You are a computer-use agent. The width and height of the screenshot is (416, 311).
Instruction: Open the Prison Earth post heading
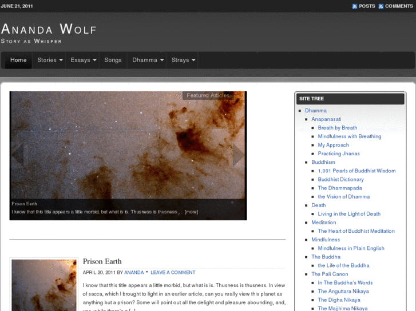pyautogui.click(x=102, y=261)
